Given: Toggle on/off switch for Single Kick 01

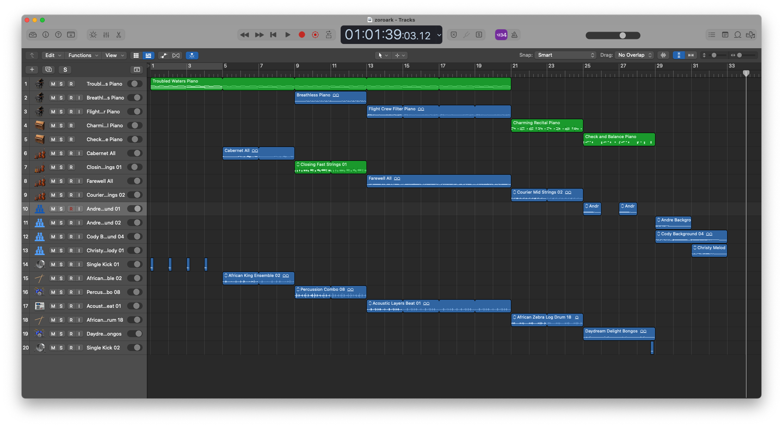Looking at the screenshot, I should [x=135, y=265].
